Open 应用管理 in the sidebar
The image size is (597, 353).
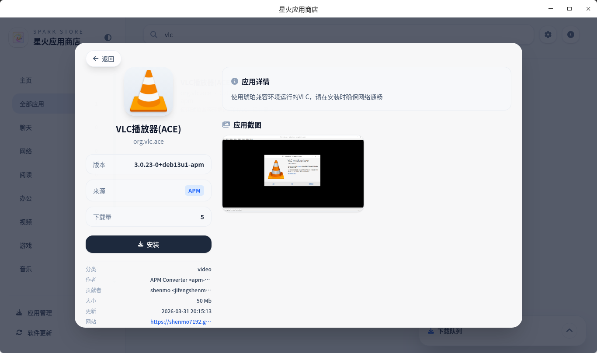(x=40, y=313)
